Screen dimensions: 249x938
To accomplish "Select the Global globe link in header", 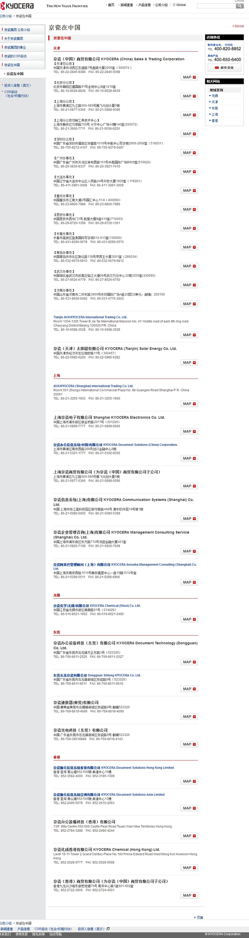I will pos(179,5).
